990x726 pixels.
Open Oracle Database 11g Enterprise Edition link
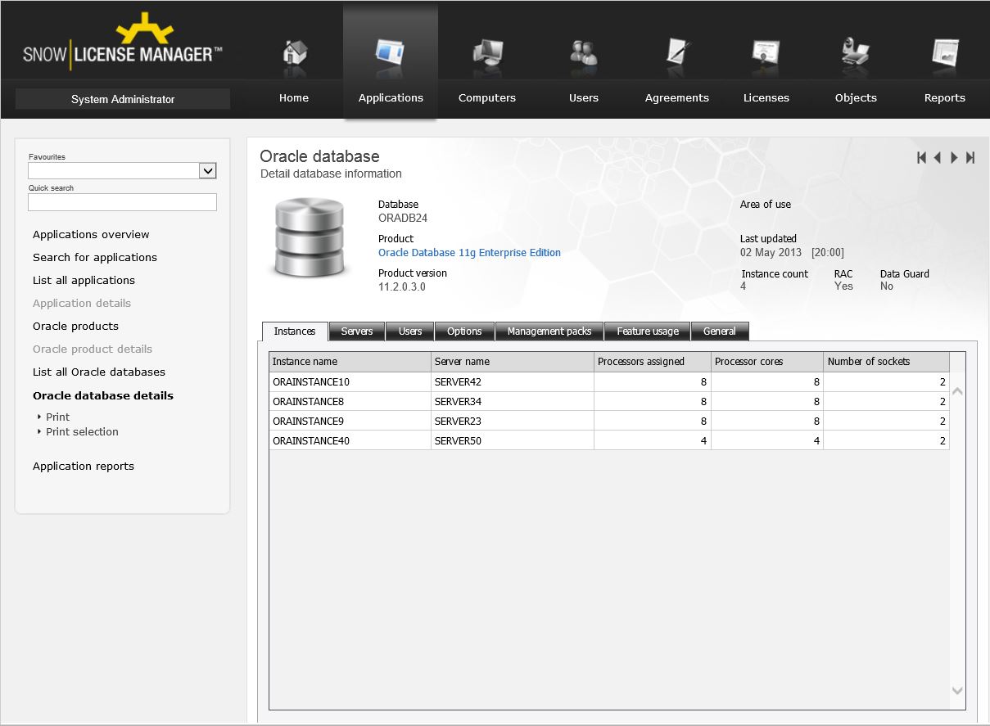pyautogui.click(x=469, y=253)
